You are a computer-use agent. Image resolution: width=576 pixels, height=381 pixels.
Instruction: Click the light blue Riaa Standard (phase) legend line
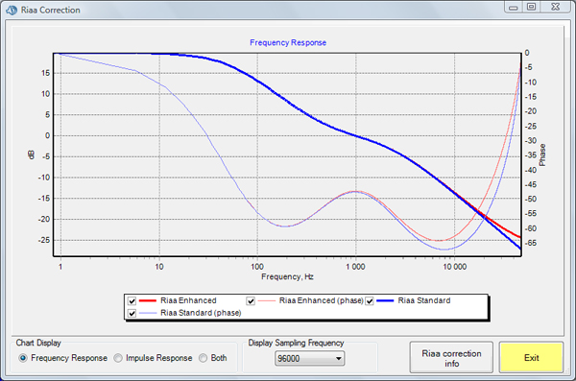point(148,313)
